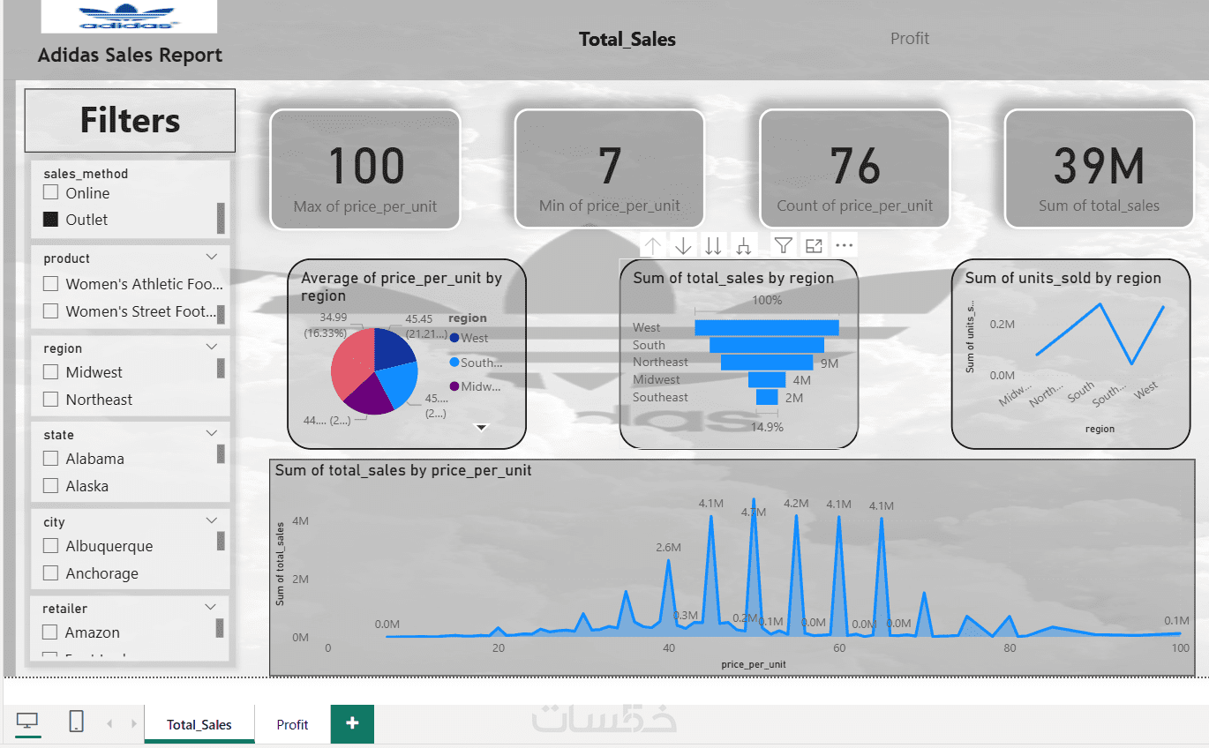This screenshot has height=748, width=1209.
Task: Click product slicer scrollbar
Action: point(221,314)
